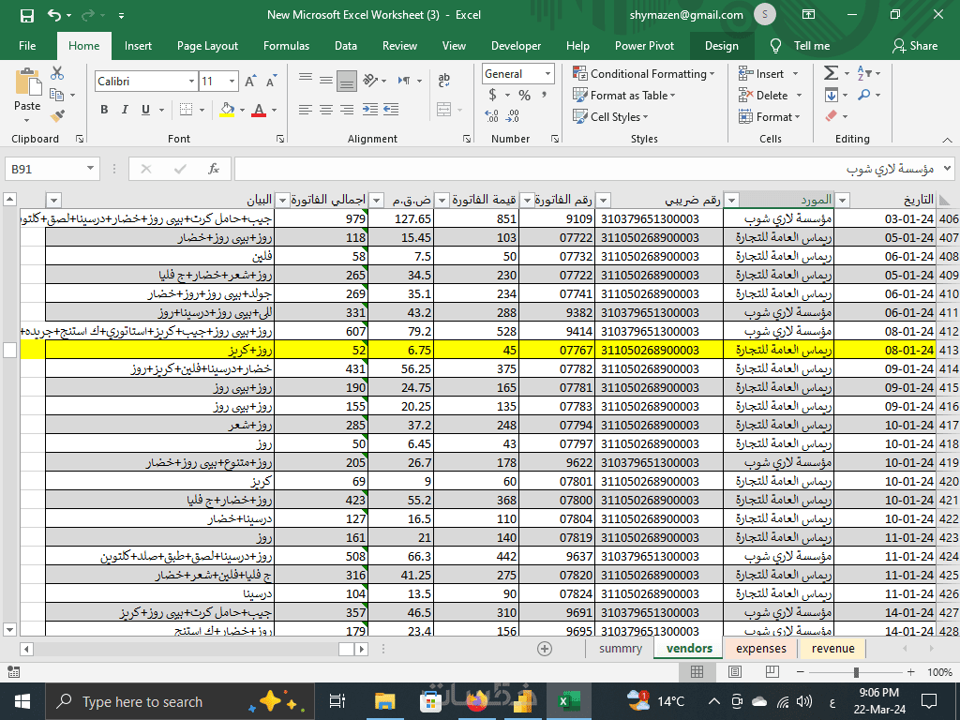This screenshot has width=960, height=720.
Task: Add a new sheet with plus icon
Action: (545, 649)
